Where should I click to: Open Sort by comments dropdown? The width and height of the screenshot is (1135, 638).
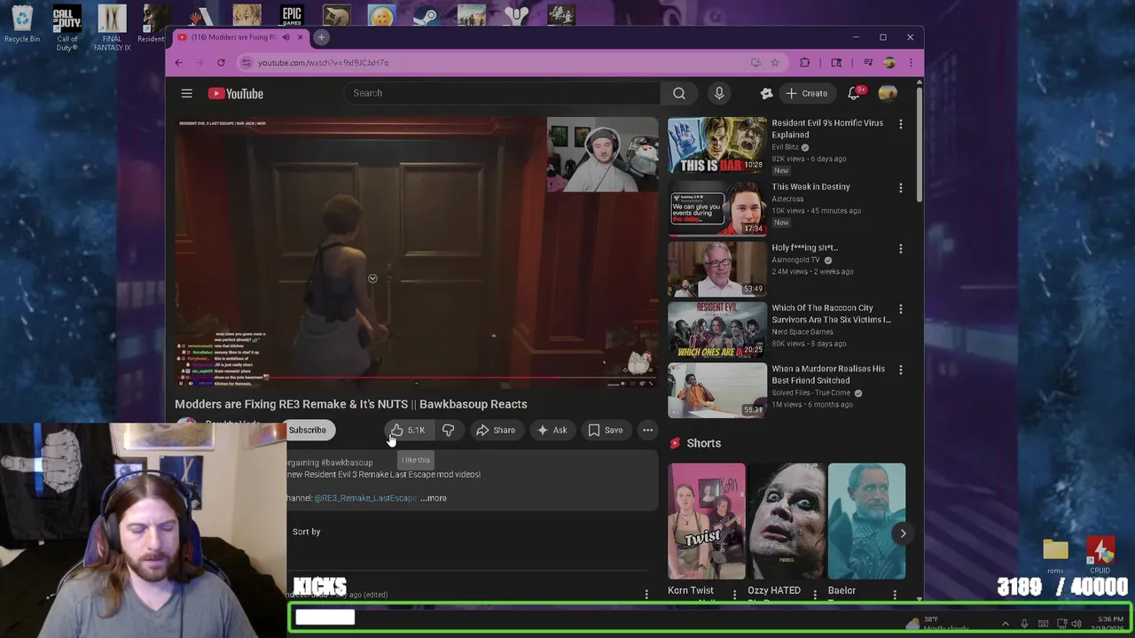(306, 532)
